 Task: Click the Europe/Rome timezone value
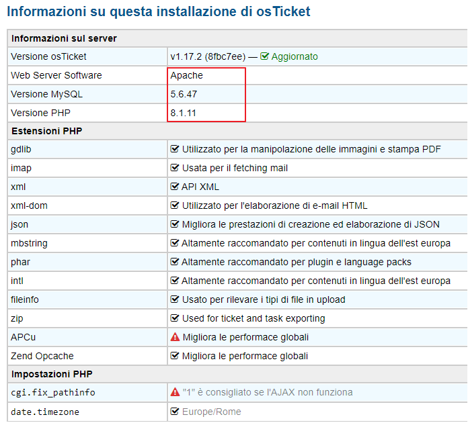[x=211, y=412]
